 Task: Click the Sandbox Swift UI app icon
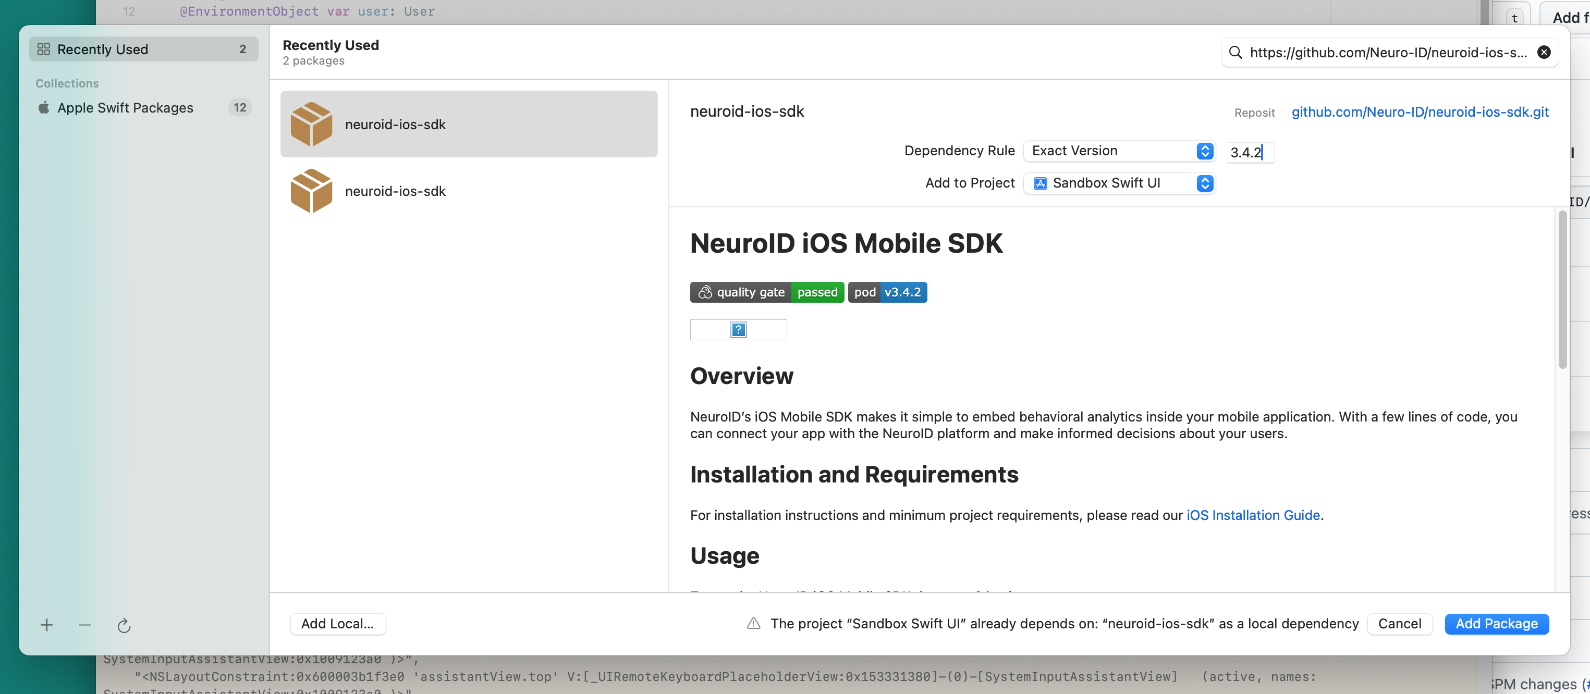pyautogui.click(x=1040, y=183)
